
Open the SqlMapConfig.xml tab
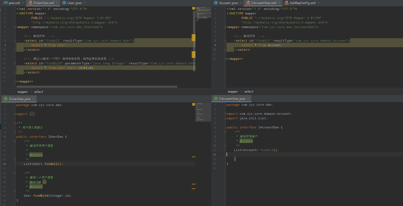(302, 3)
